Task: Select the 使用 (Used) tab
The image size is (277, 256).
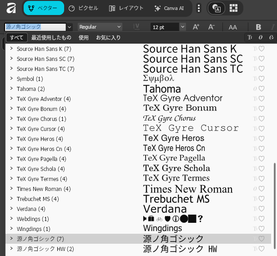Action: coord(84,37)
